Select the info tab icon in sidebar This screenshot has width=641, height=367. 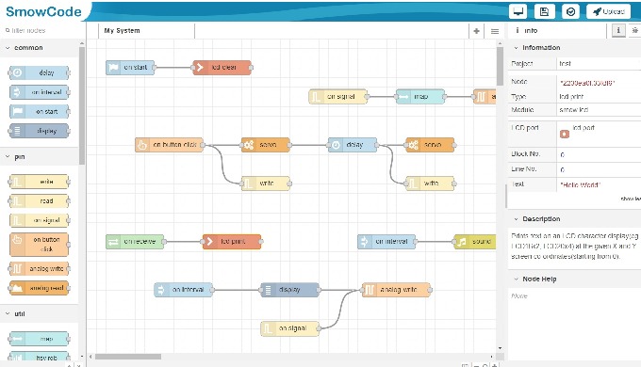618,30
